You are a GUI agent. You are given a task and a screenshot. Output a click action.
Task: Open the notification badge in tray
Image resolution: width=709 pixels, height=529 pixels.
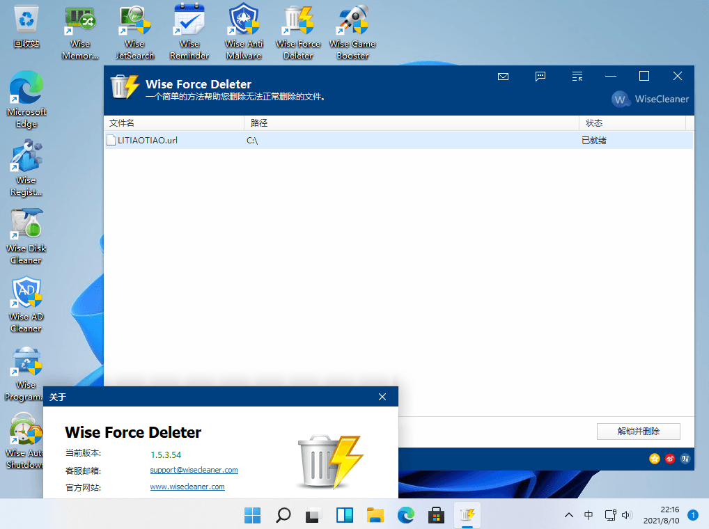(693, 515)
